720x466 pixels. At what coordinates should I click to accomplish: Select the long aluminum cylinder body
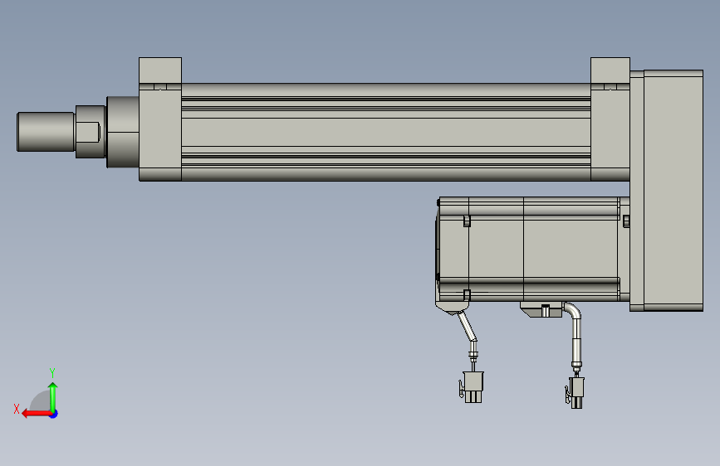pyautogui.click(x=385, y=132)
